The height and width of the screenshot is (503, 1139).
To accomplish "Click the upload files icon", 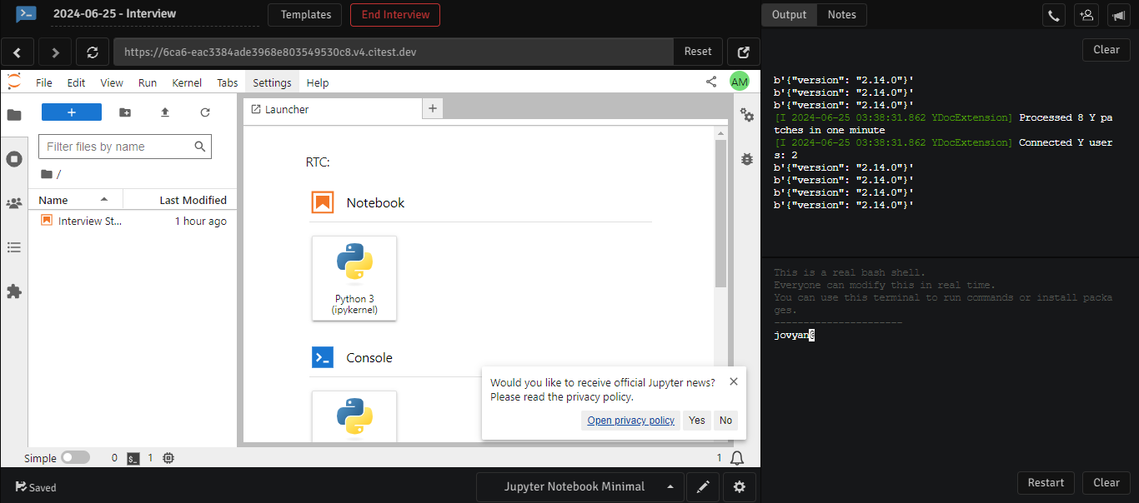I will (x=165, y=112).
